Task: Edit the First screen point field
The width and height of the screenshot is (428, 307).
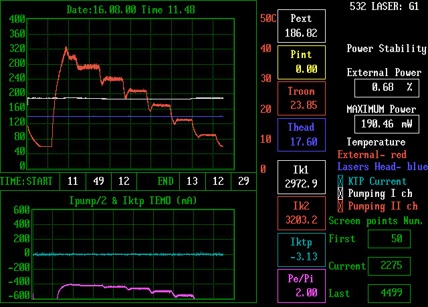Action: point(389,239)
